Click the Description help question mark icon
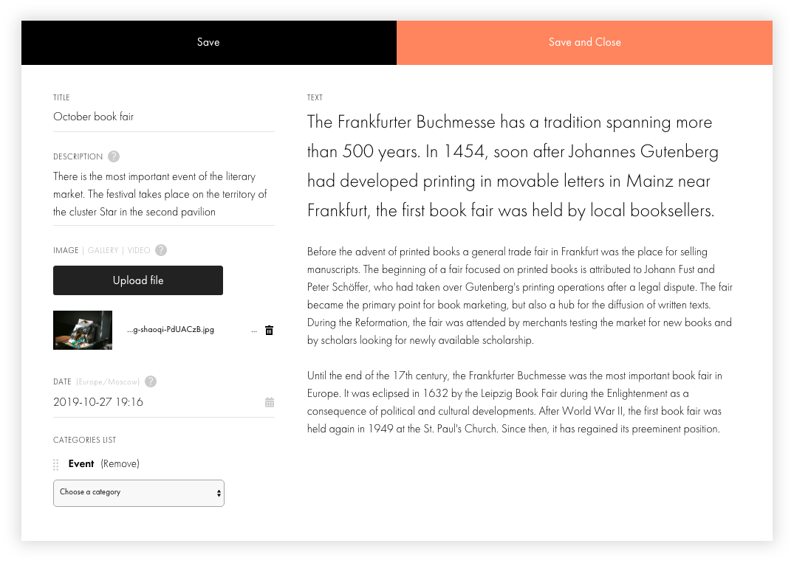Screen dimensions: 794x563 114,156
